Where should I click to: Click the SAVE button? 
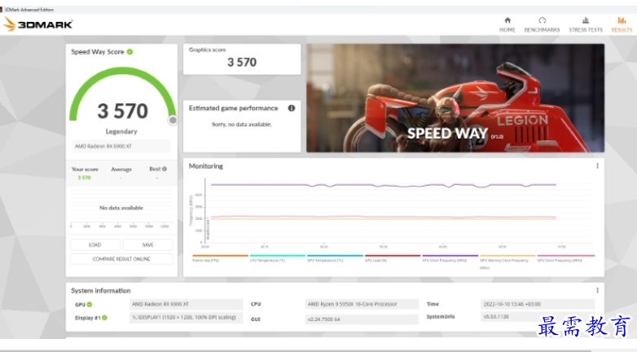pos(148,244)
